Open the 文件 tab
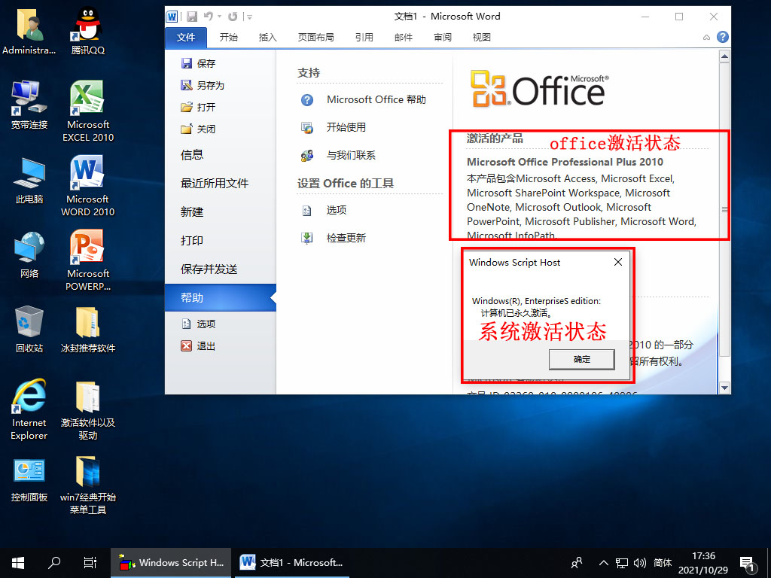 coord(186,38)
